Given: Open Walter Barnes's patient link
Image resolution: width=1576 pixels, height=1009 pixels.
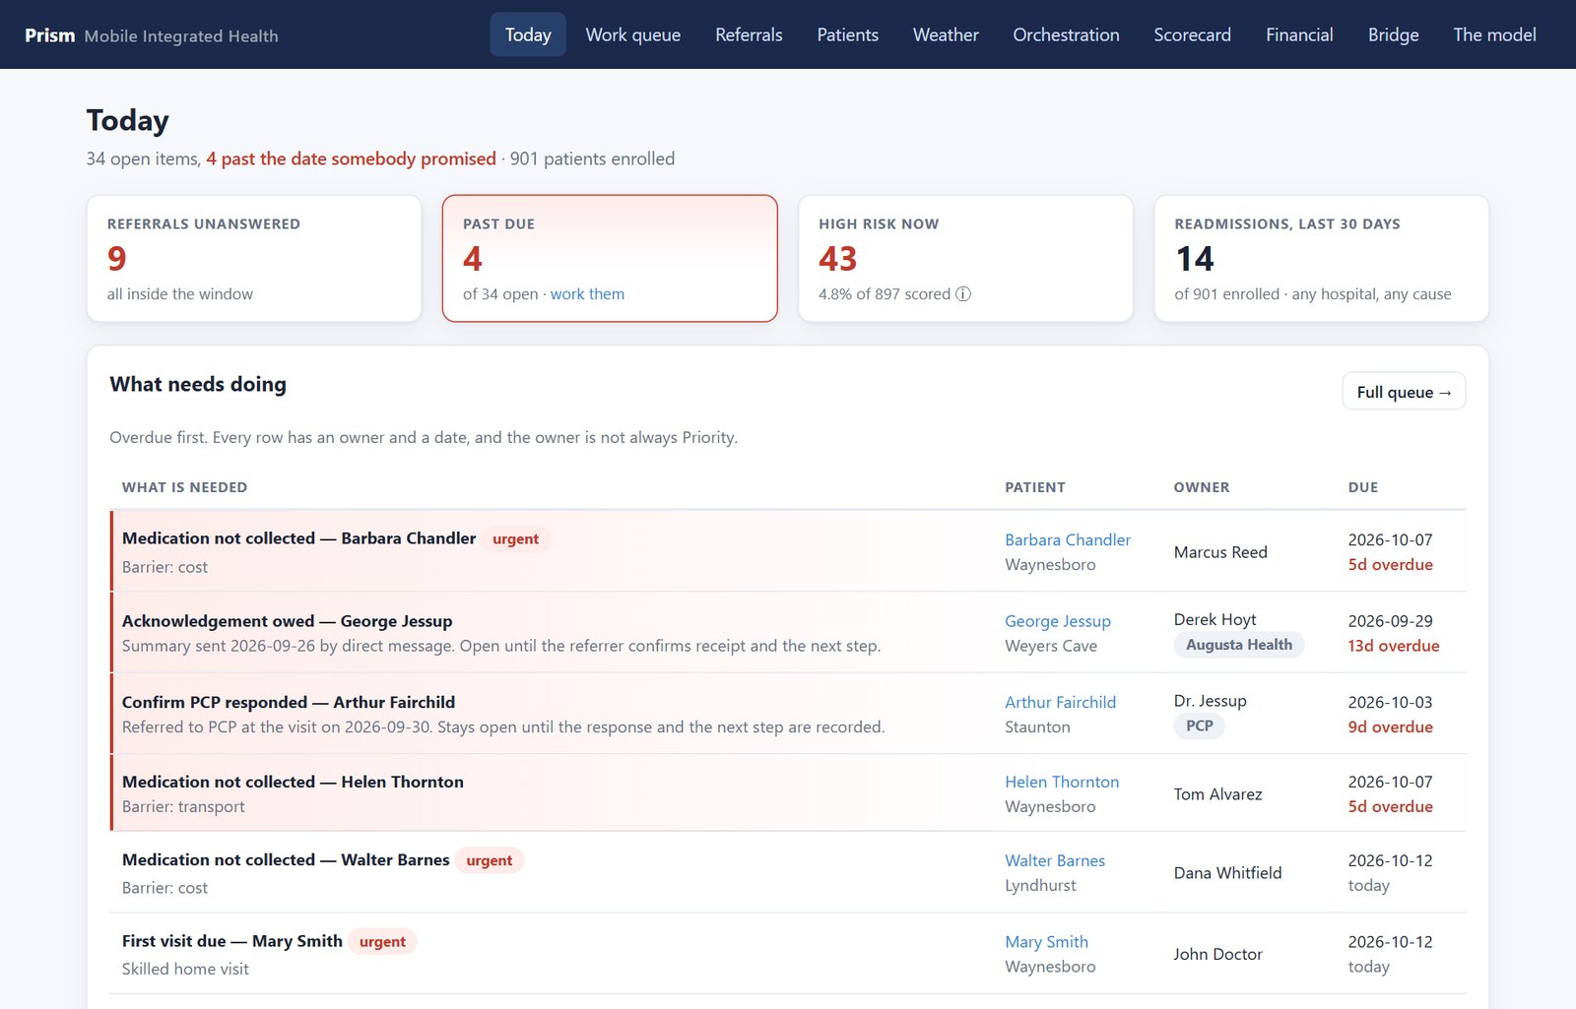Looking at the screenshot, I should (x=1055, y=860).
